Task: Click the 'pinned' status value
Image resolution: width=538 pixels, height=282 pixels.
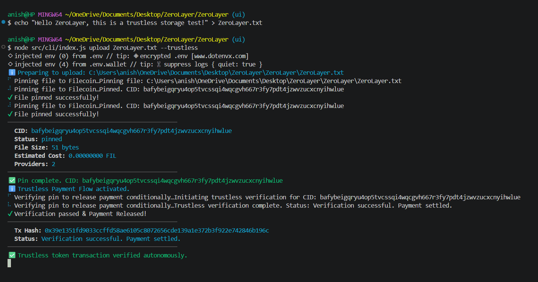Action: click(x=52, y=139)
